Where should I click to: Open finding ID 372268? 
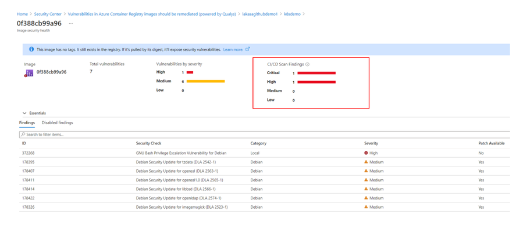coord(28,153)
